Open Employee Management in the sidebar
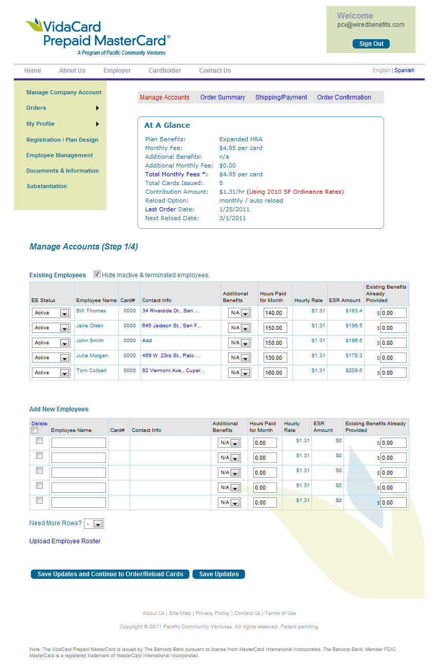Image resolution: width=435 pixels, height=668 pixels. pos(60,155)
